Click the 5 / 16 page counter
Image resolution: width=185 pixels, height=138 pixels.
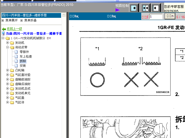pos(180,17)
